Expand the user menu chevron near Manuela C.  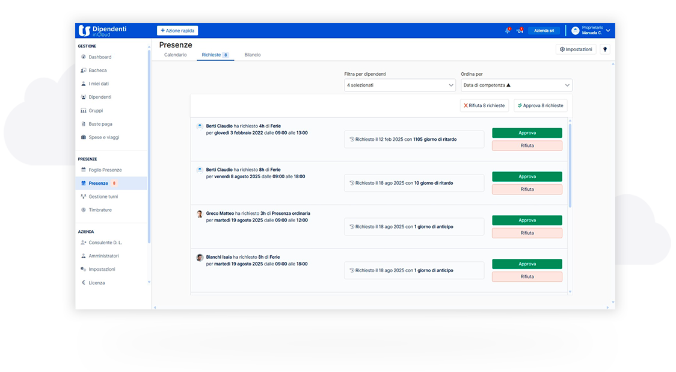pos(608,31)
